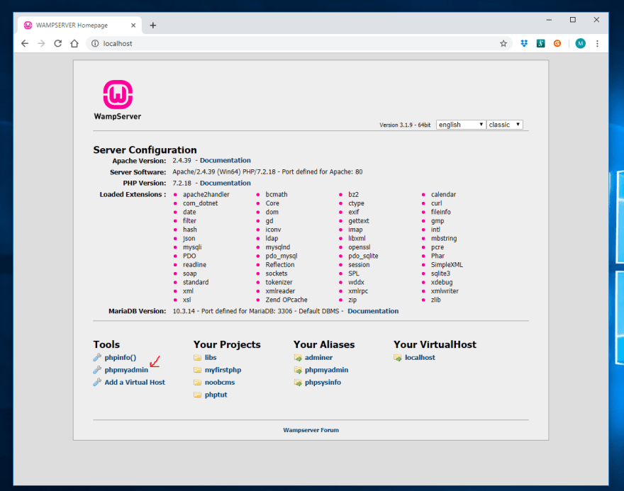Screen dimensions: 624x491
Task: Open localhost under Your VirtualHost
Action: click(x=420, y=357)
